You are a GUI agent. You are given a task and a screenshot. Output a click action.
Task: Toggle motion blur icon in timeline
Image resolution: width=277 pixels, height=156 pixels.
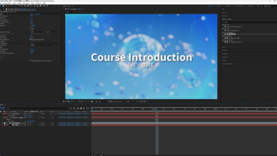[x=84, y=108]
